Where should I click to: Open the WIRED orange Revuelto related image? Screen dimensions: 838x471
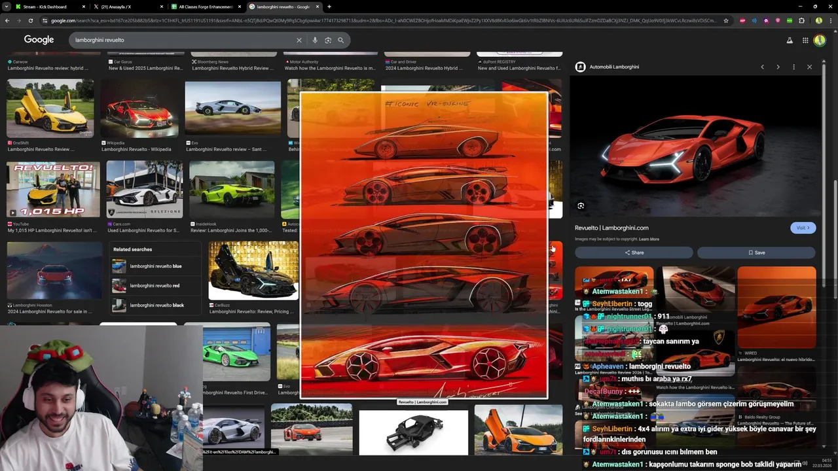point(776,307)
